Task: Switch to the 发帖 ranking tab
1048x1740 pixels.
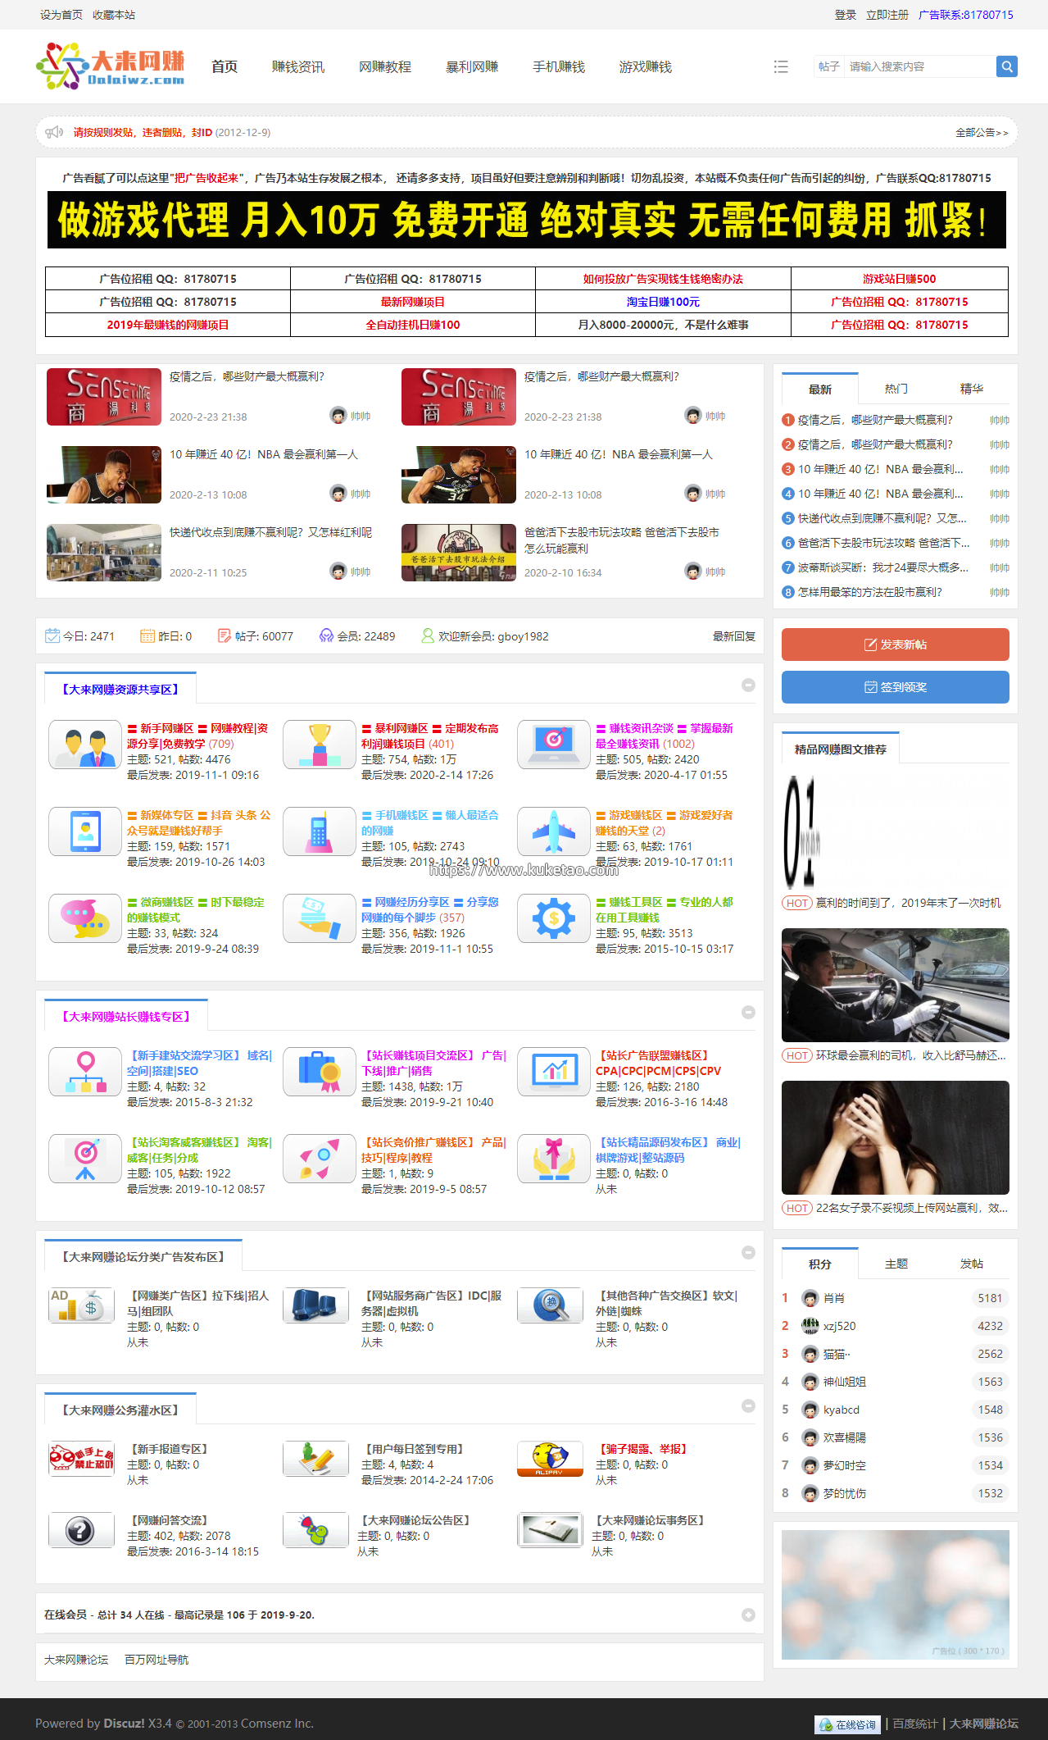Action: click(972, 1264)
